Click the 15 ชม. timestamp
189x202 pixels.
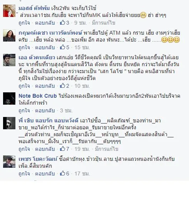pyautogui.click(x=82, y=47)
